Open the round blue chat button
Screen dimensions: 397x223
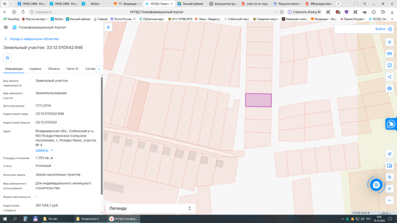pyautogui.click(x=376, y=185)
